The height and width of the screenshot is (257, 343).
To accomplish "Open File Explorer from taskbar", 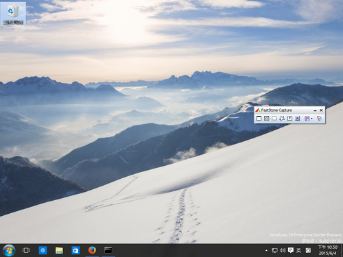I will 59,251.
